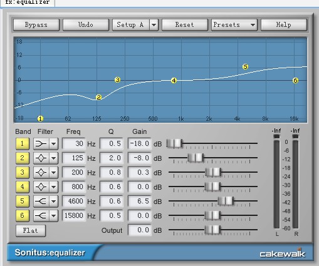Click the band 5 frequency field showing 4600

point(74,201)
